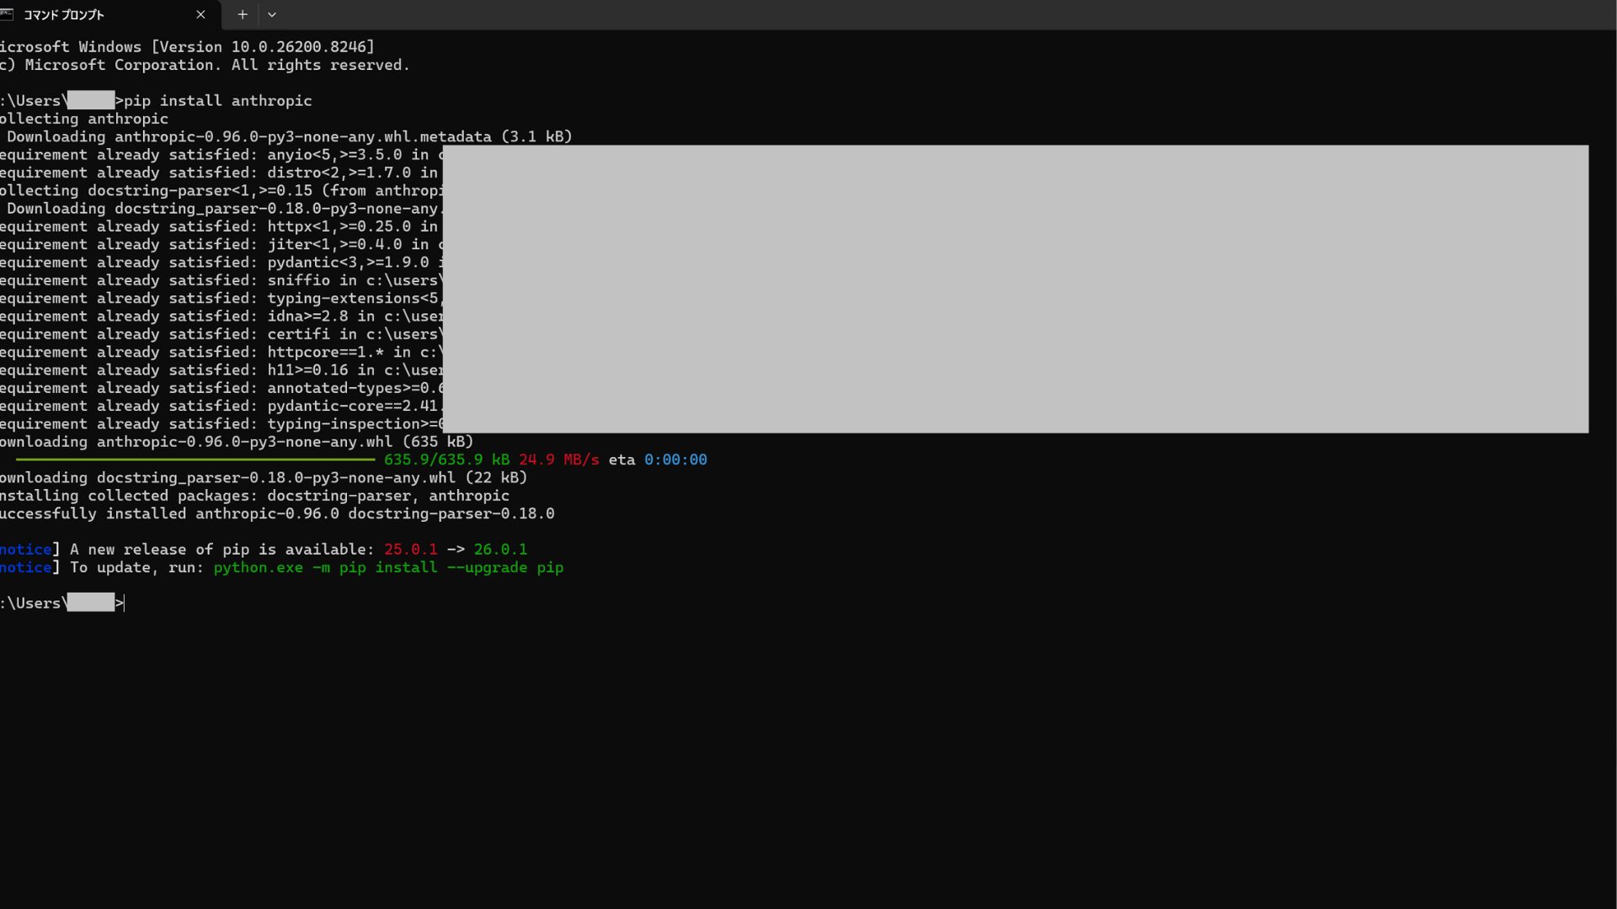The height and width of the screenshot is (909, 1617).
Task: Select the Successfully installed anthropic-0.96.0 line
Action: point(278,513)
